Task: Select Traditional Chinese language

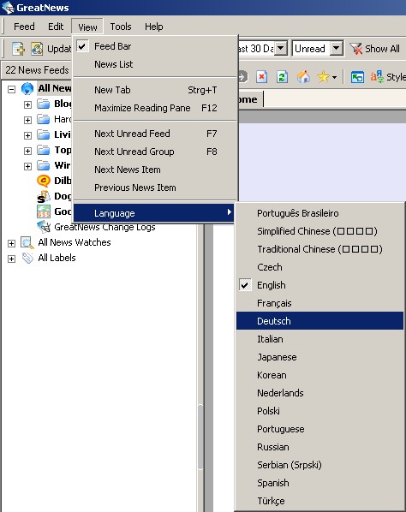Action: pos(319,249)
